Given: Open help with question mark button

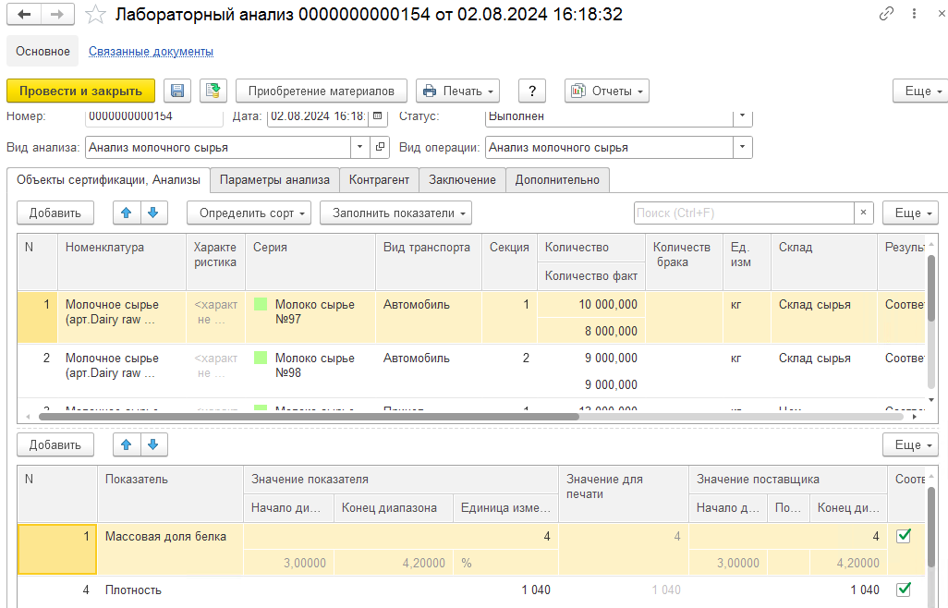Looking at the screenshot, I should 532,91.
